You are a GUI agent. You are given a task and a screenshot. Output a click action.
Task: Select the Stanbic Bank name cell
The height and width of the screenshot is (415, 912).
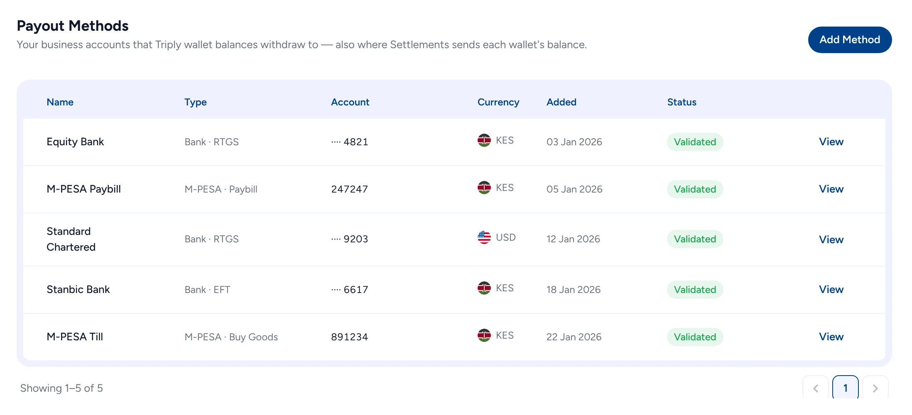click(78, 290)
